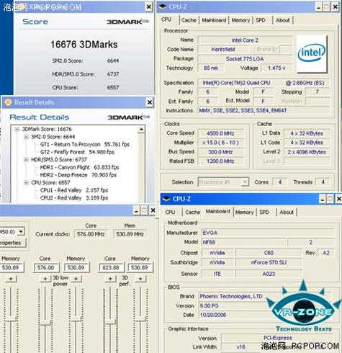This screenshot has height=353, width=342.
Task: Click the Southbridge nForce 570 SLI value
Action: point(269,262)
